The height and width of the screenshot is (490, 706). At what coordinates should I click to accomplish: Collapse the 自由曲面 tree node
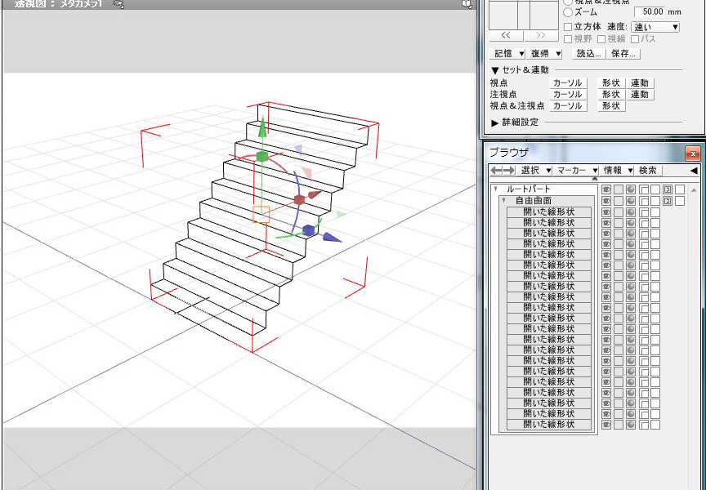pos(504,200)
